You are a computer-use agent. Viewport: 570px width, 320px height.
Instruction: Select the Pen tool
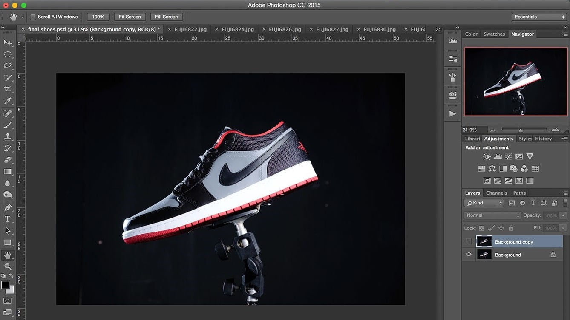coord(8,207)
